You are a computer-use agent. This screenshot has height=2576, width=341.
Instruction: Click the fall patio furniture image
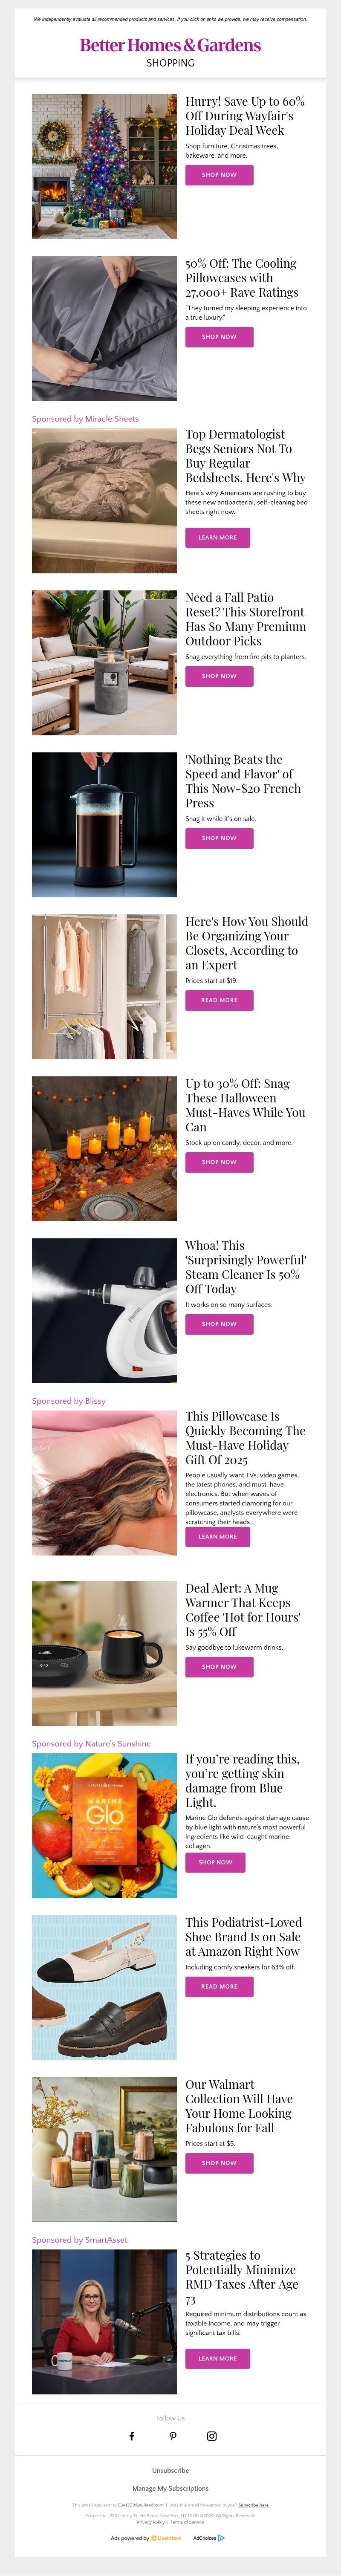104,663
